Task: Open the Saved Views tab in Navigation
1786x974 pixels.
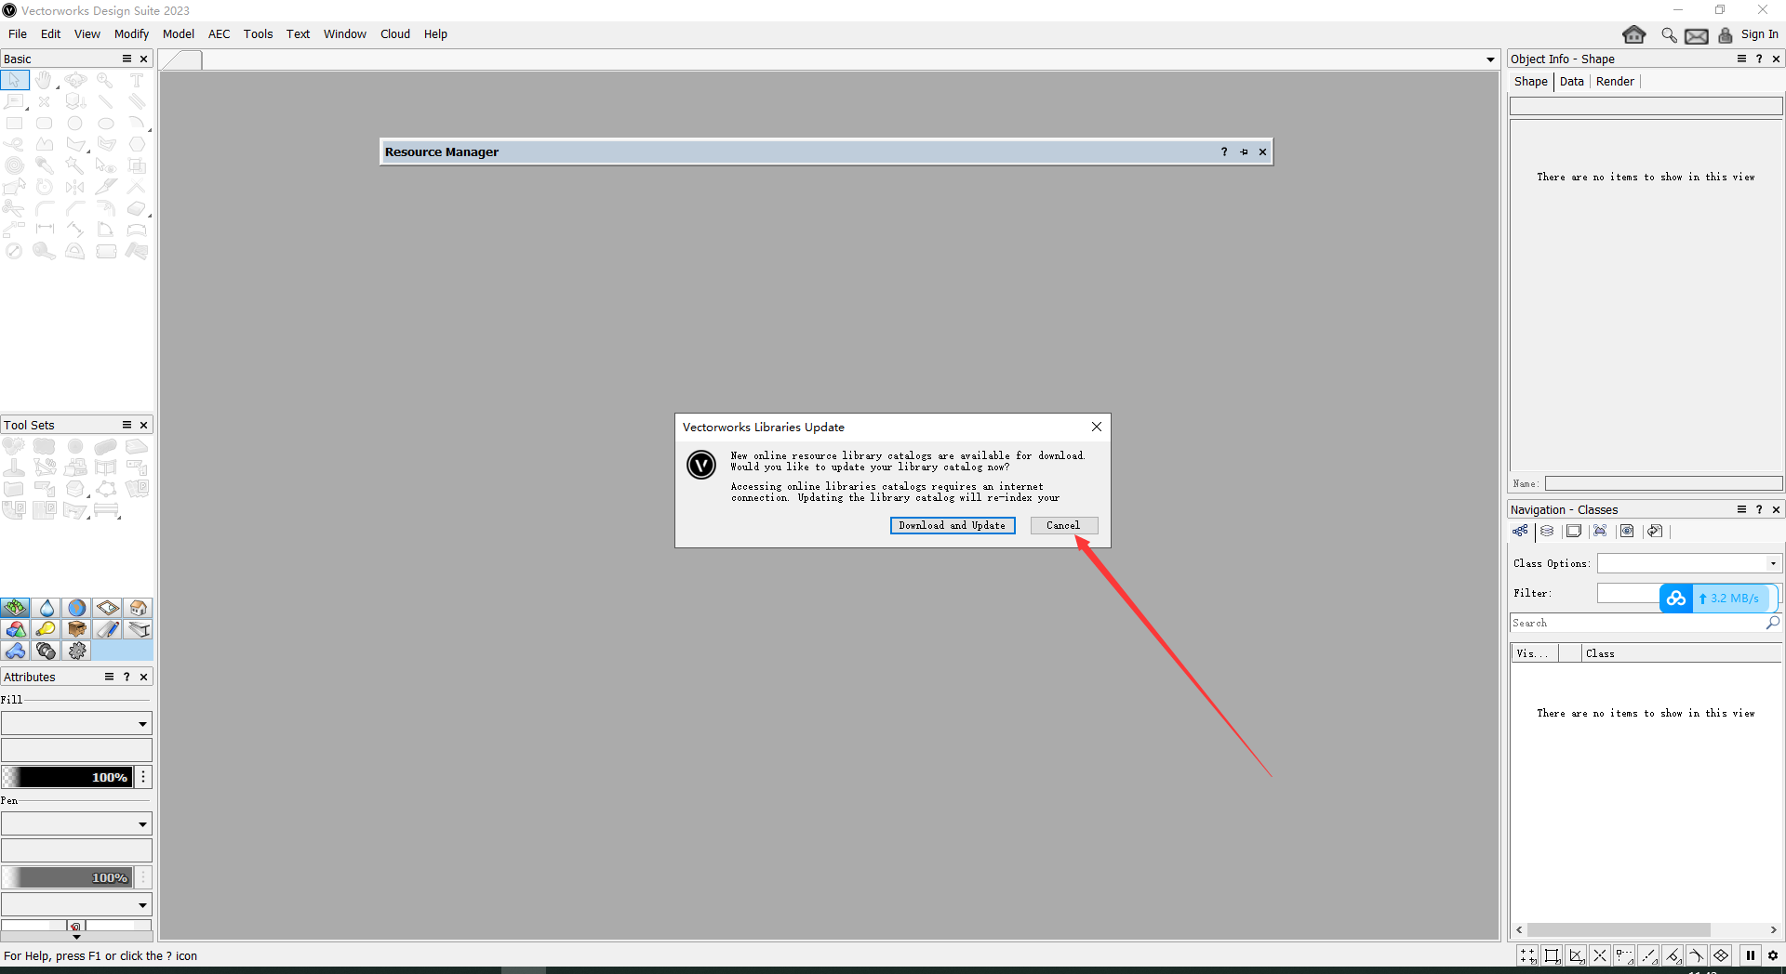Action: point(1627,532)
